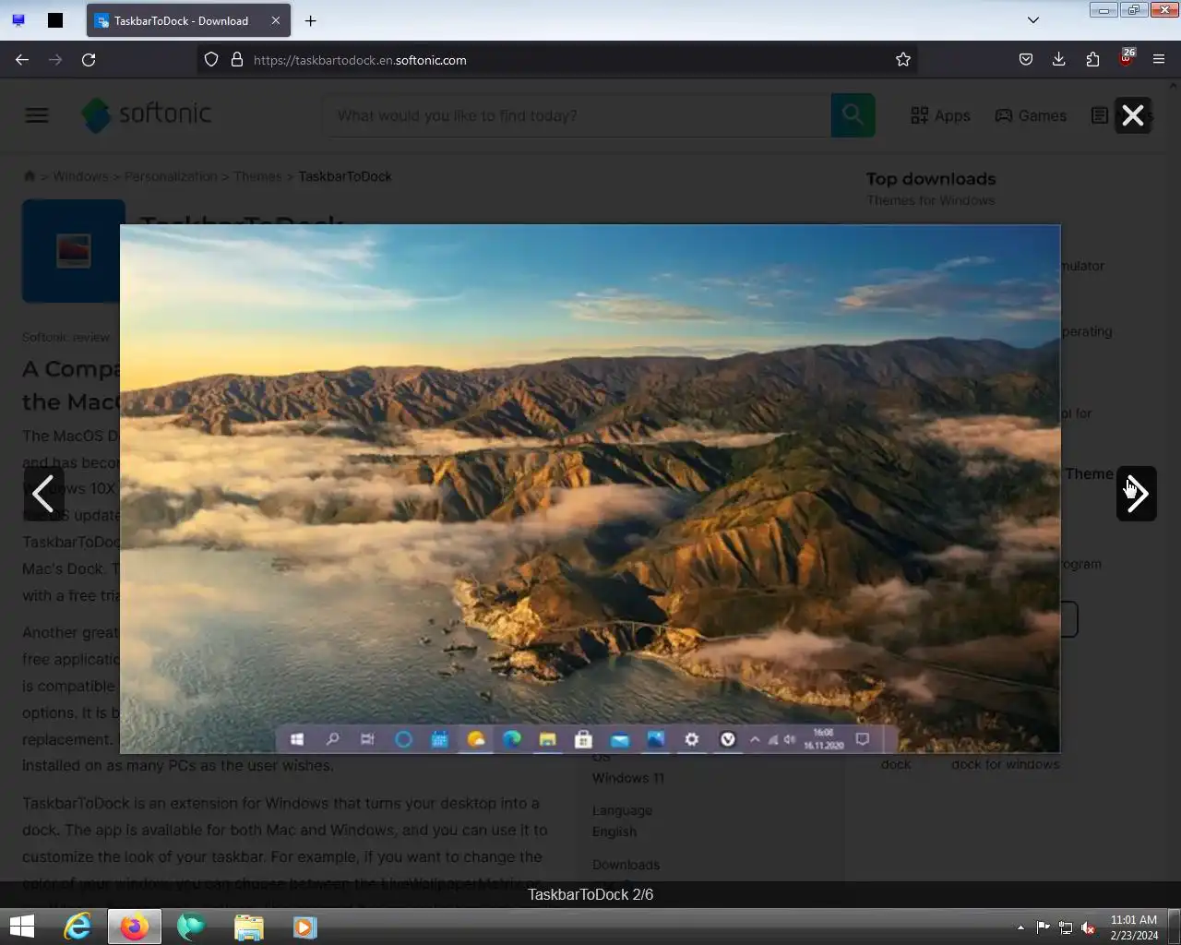
Task: Click the Personalization breadcrumb link
Action: (171, 176)
